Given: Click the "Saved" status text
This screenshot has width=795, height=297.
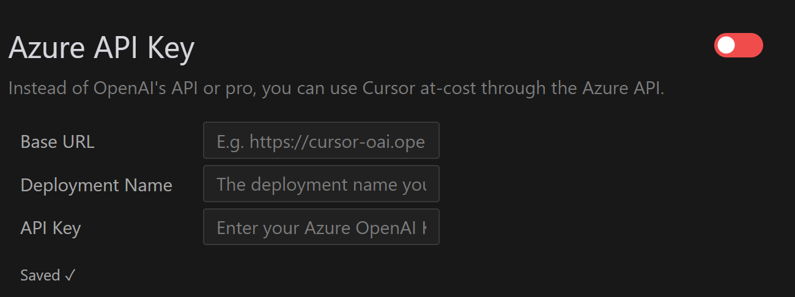Looking at the screenshot, I should pyautogui.click(x=40, y=276).
